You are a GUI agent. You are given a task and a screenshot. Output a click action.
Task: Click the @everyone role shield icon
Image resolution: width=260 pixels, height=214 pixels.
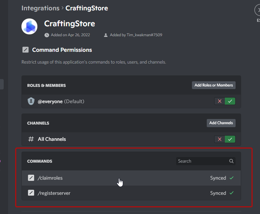pyautogui.click(x=31, y=101)
